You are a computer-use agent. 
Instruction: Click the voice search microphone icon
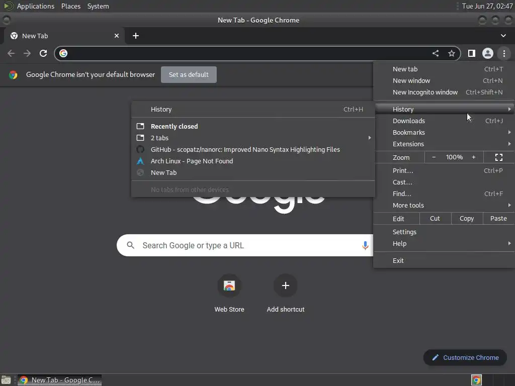[x=365, y=245]
